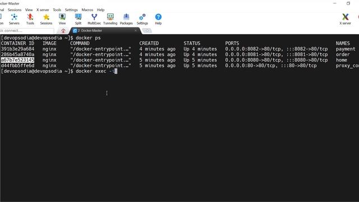
Task: Focus the quick connect search field
Action: tap(26, 30)
